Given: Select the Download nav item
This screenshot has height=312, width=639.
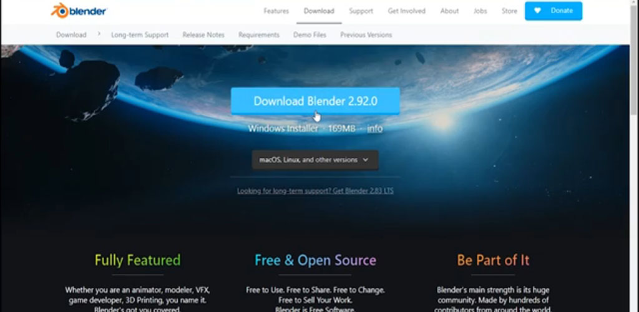Looking at the screenshot, I should pyautogui.click(x=319, y=11).
